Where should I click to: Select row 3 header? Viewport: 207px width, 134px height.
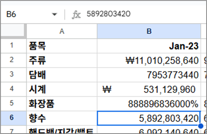[14, 75]
